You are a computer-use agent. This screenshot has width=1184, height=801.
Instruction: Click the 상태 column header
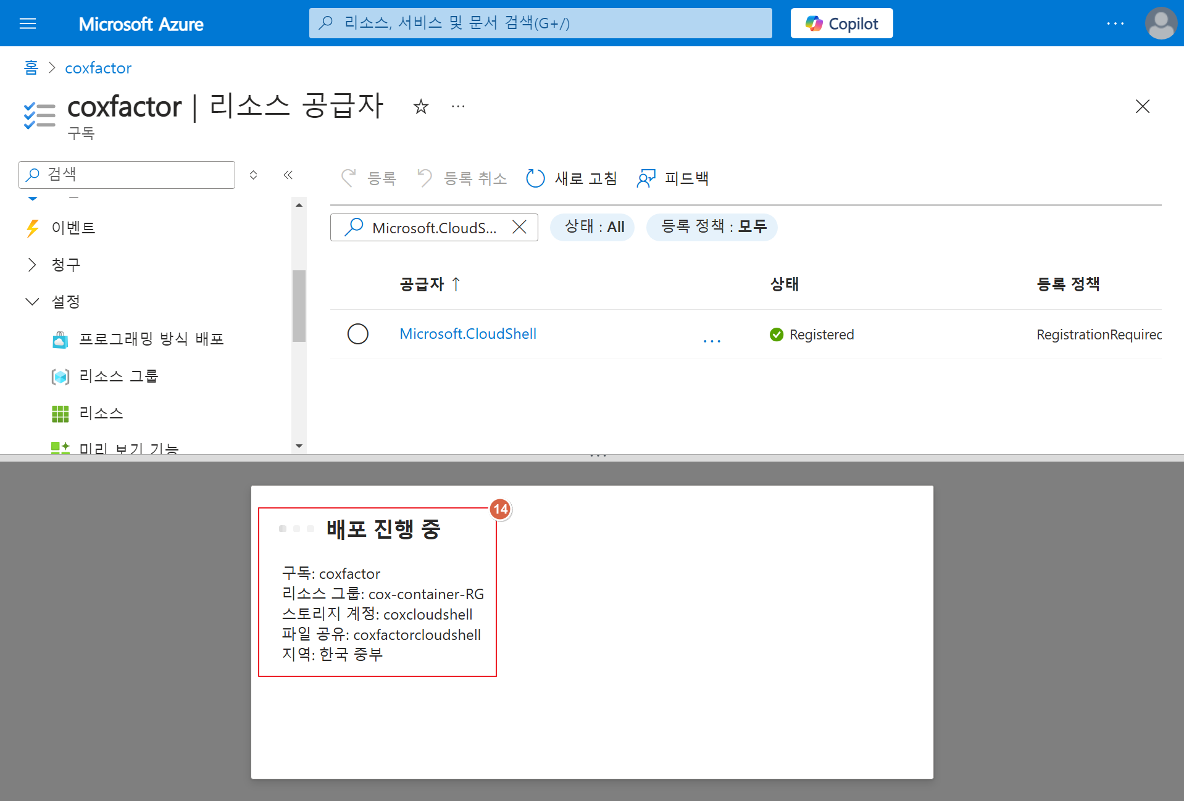pos(785,284)
